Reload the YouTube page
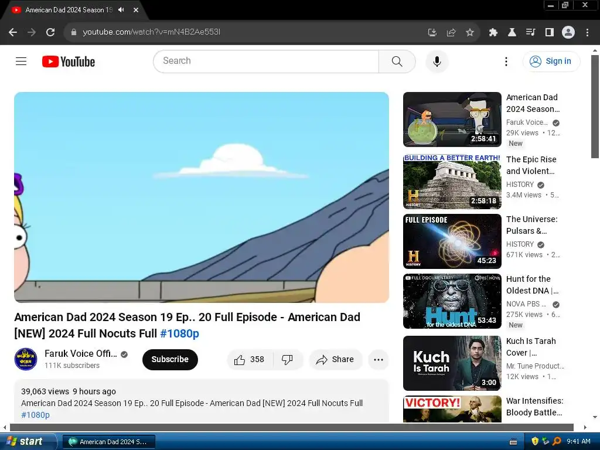The image size is (600, 450). pyautogui.click(x=50, y=32)
